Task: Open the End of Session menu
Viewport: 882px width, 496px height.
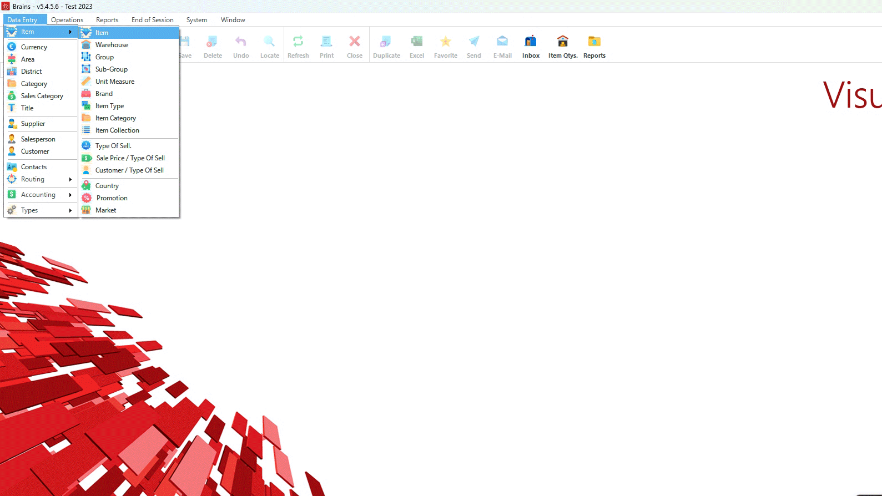Action: coord(153,20)
